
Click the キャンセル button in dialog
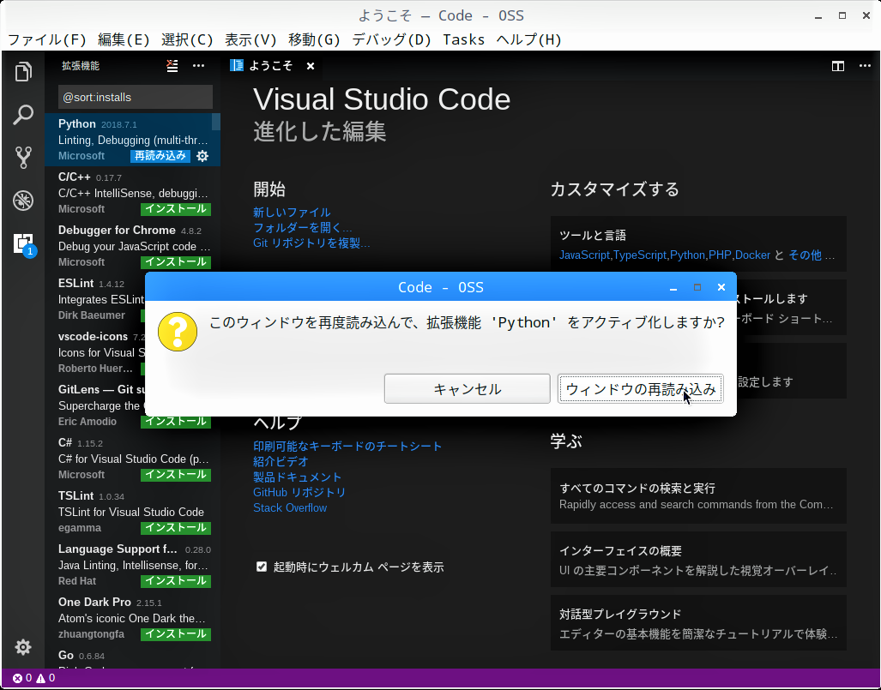(467, 388)
